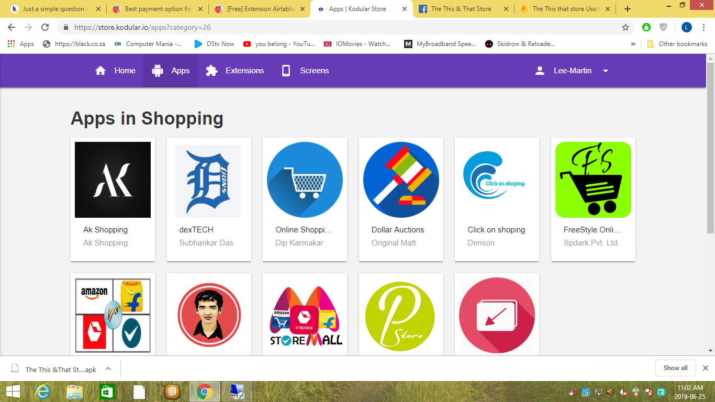Expand the downloaded apk file options chevron
Viewport: 715px width, 402px height.
pos(108,368)
